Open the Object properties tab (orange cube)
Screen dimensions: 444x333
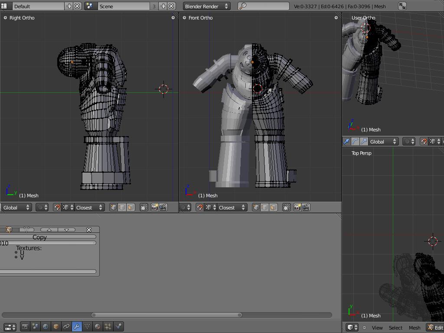point(56,326)
